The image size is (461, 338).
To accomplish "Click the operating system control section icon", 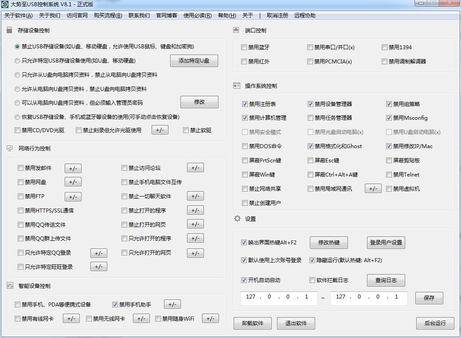I will tap(236, 86).
